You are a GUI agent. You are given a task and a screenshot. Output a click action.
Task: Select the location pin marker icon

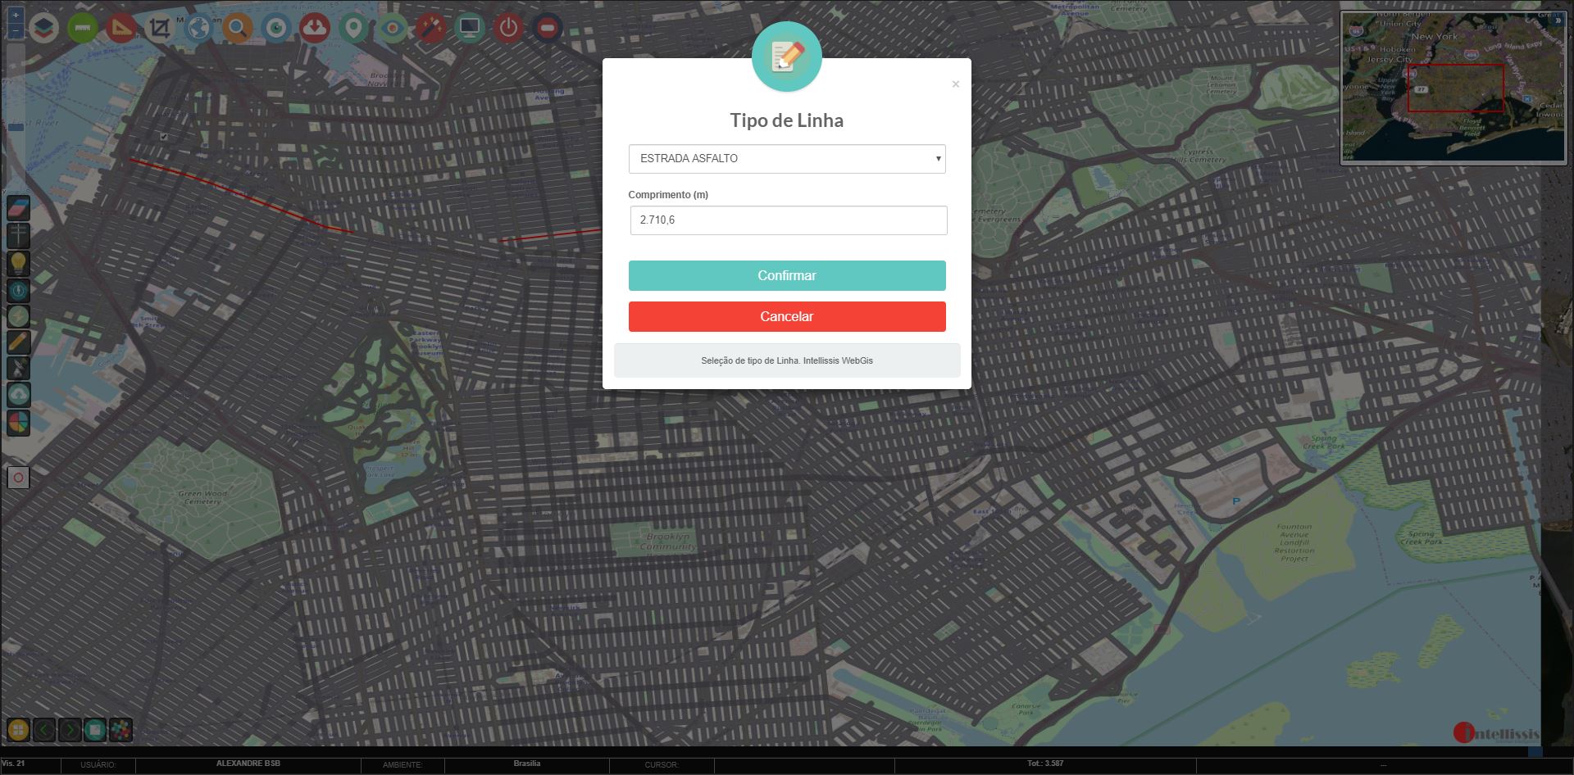(353, 28)
